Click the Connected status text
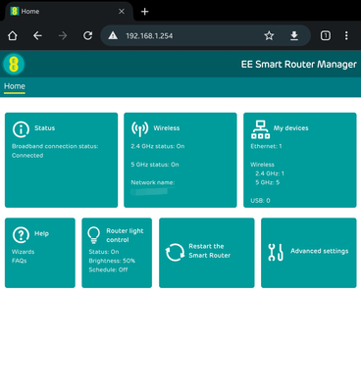Viewport: 361px width, 392px height. pyautogui.click(x=27, y=156)
